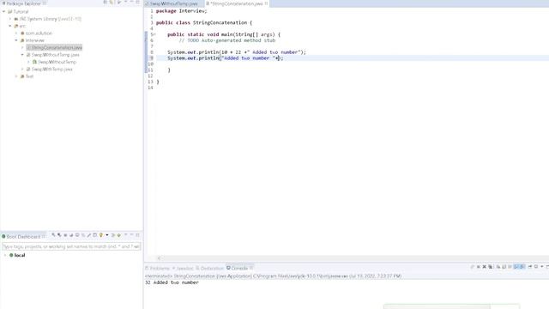
Task: Click the debug start icon in Boot Dashboard toolbar
Action: click(x=59, y=235)
